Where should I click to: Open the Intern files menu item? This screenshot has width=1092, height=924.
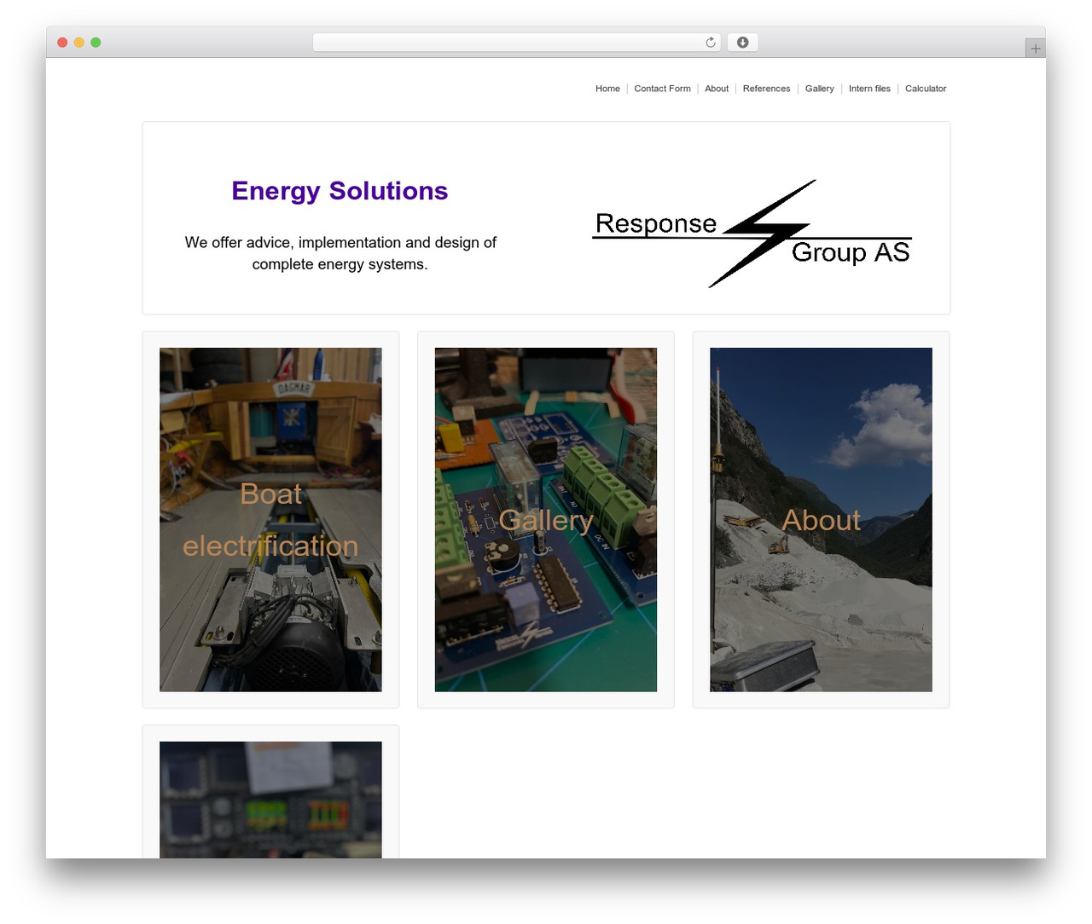tap(869, 89)
